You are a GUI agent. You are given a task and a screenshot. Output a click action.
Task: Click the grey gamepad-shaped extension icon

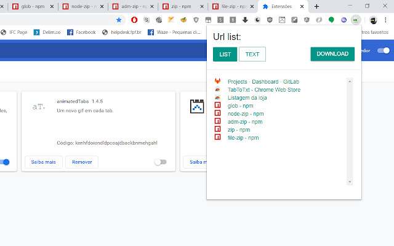pos(208,20)
